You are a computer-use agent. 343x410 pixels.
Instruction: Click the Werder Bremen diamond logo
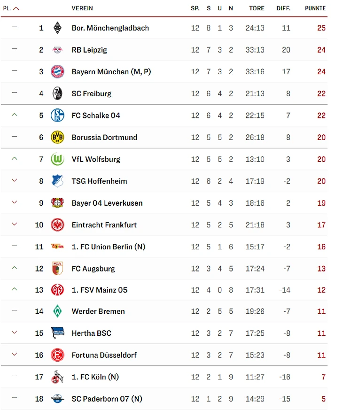coord(57,311)
